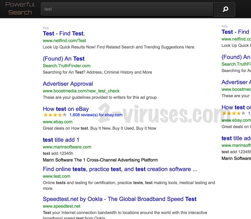Click 'These are your guidelines' description in main results
Viewport: 251px width, 219px height.
pyautogui.click(x=100, y=97)
